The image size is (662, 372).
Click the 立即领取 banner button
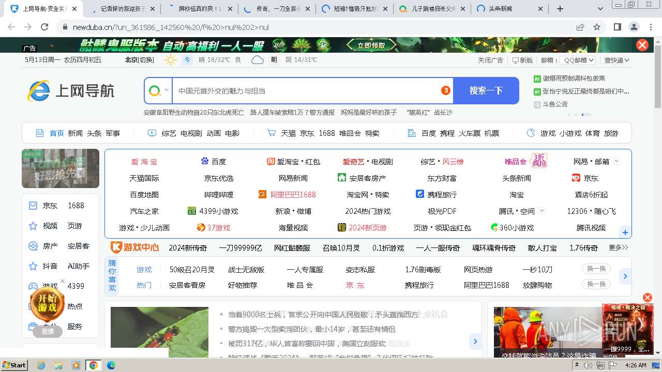[371, 45]
